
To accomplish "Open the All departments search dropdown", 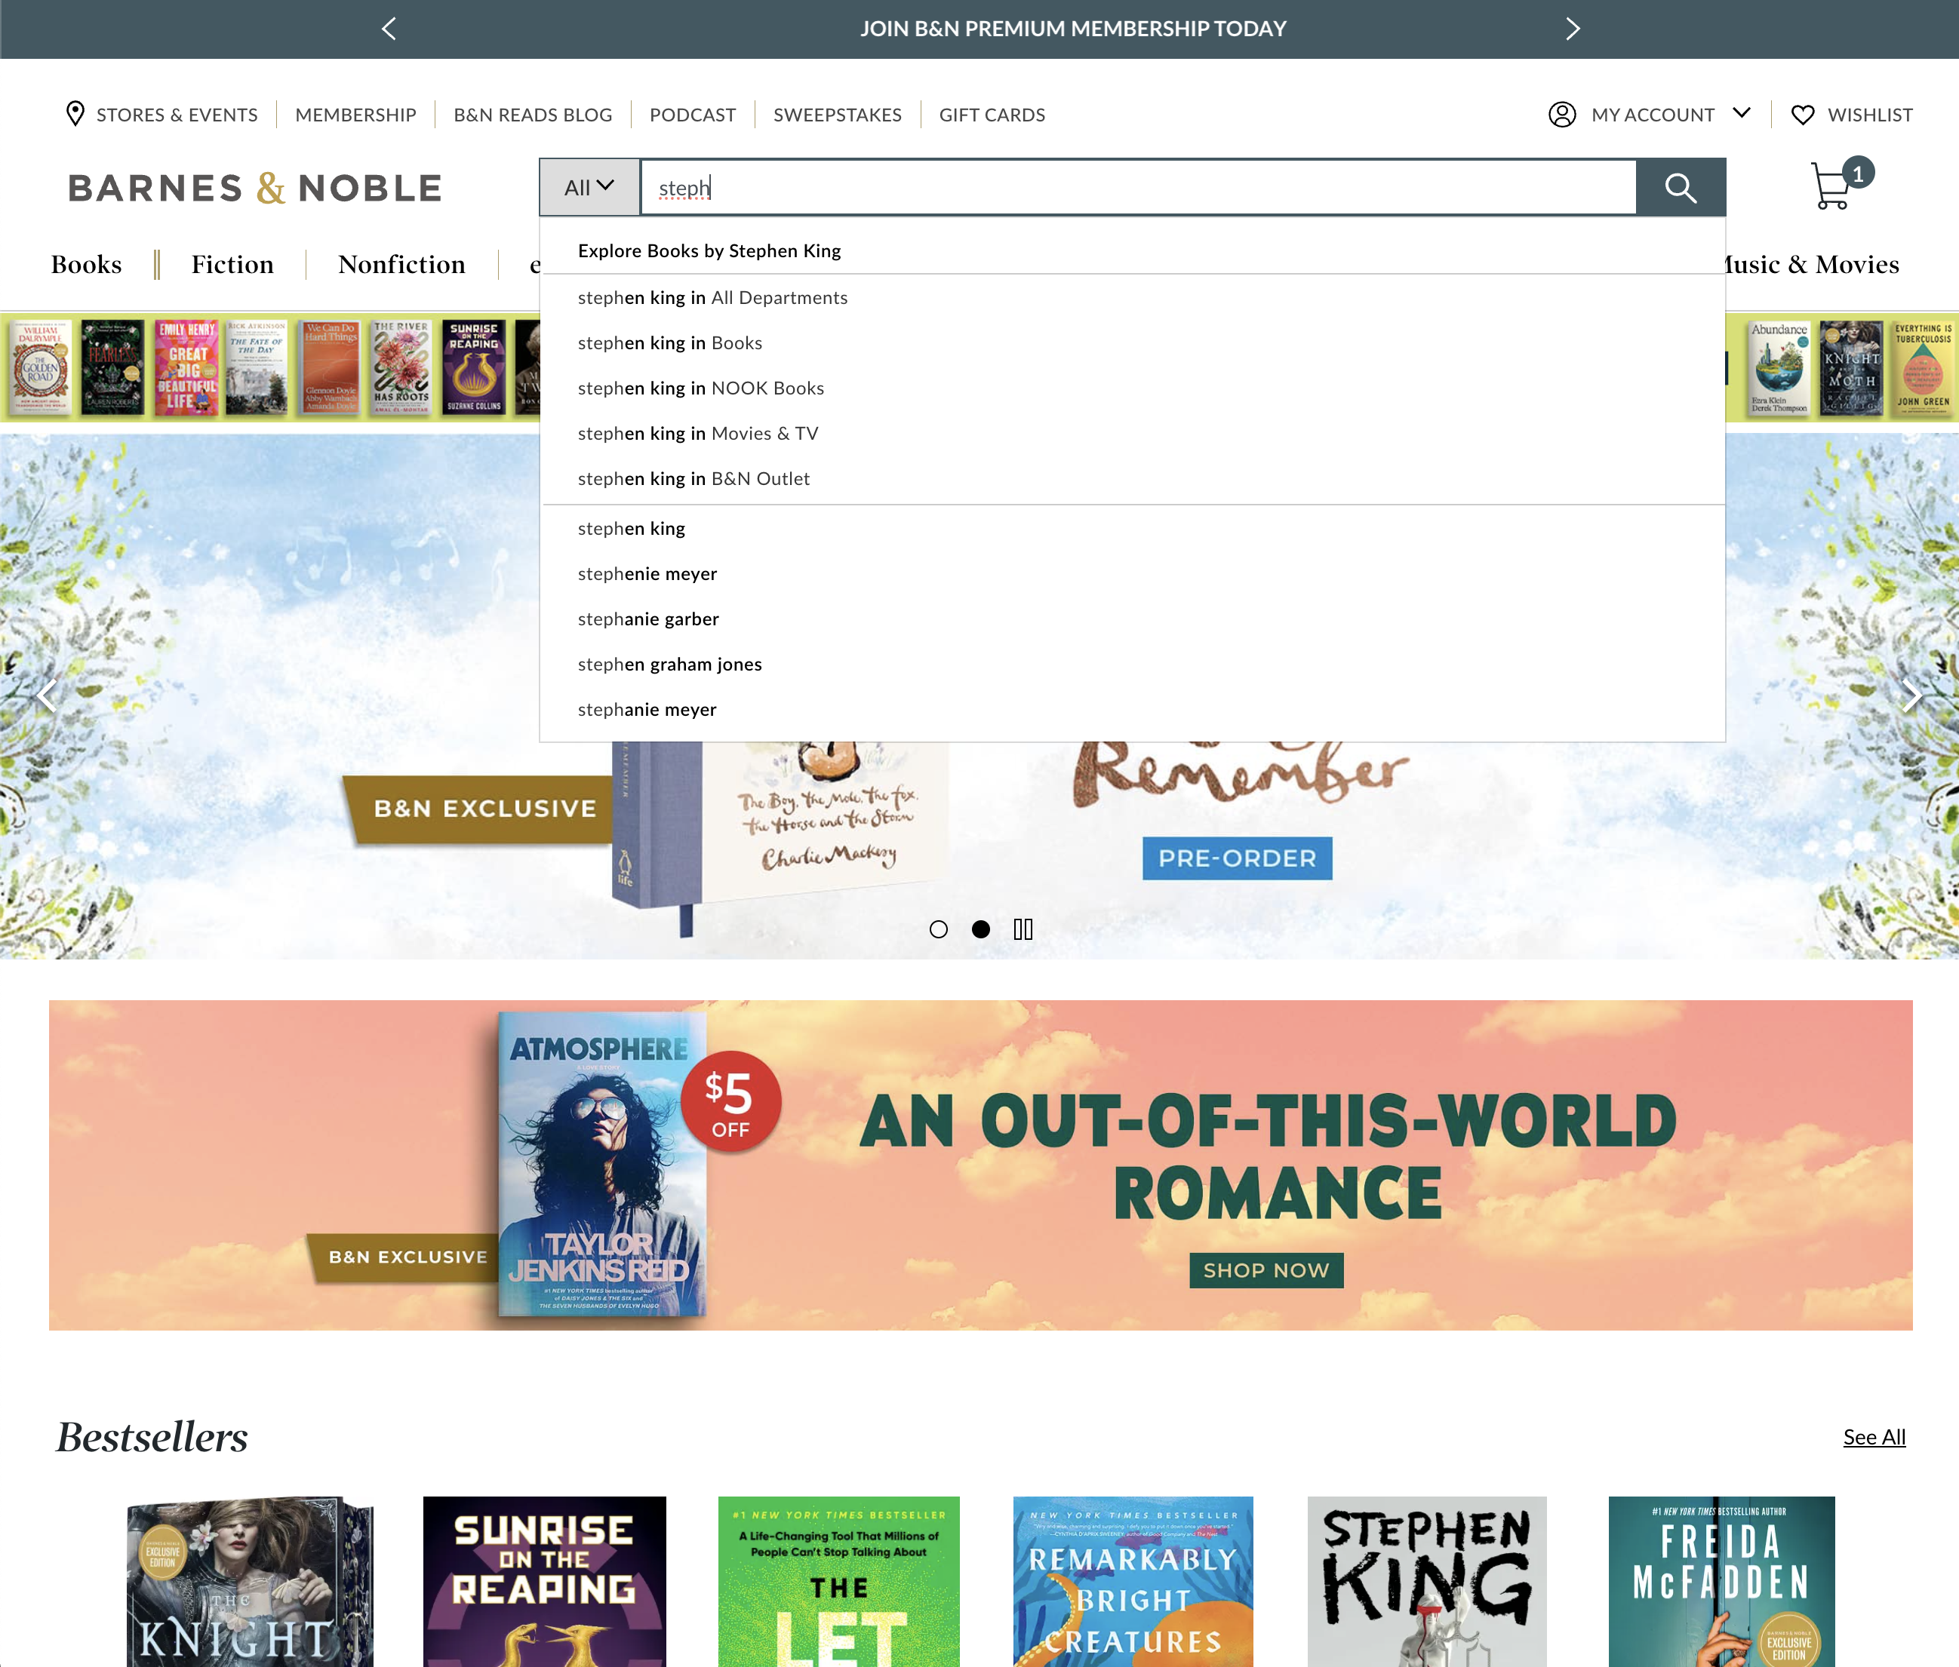I will tap(588, 186).
